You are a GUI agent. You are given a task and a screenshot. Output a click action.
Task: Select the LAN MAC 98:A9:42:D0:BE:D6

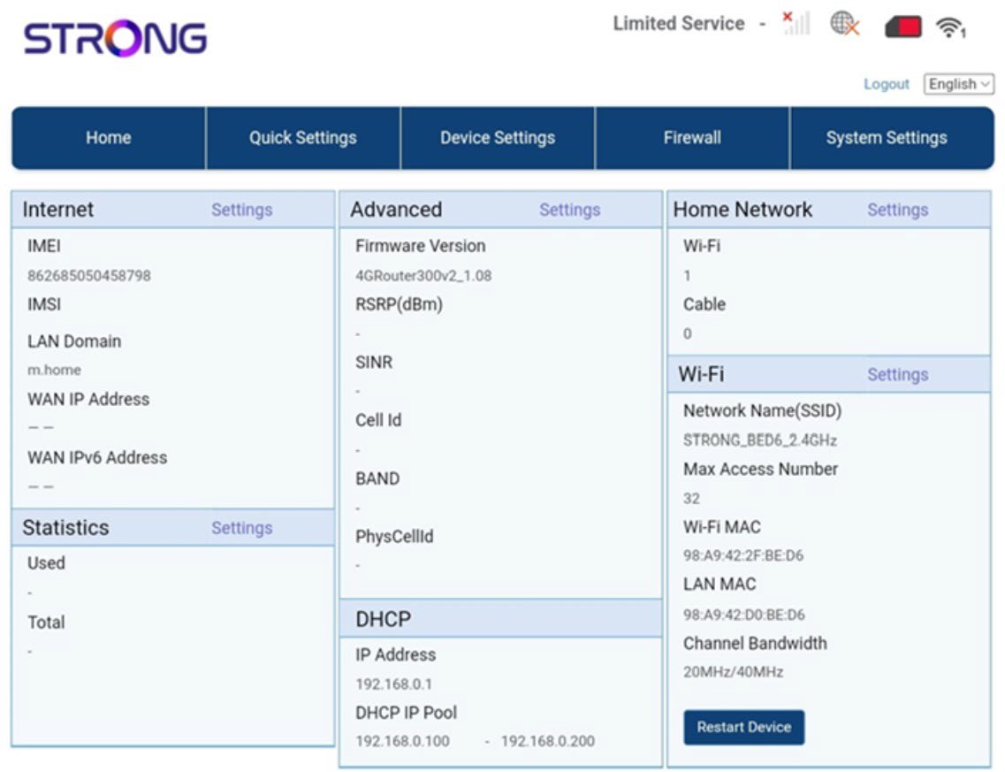(x=744, y=615)
